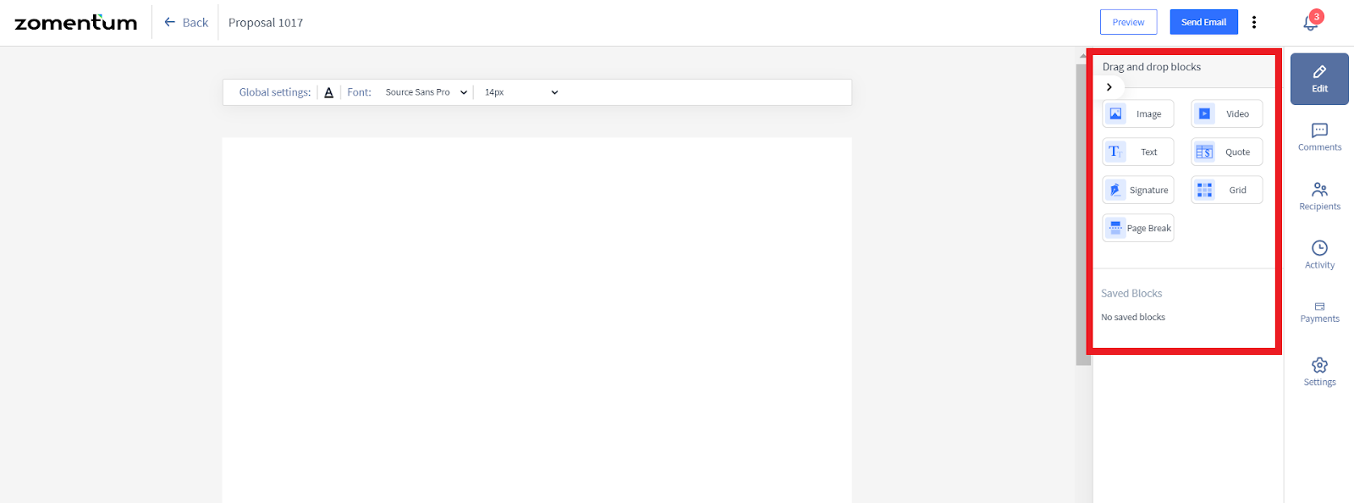Open the three-dot more options menu
Image resolution: width=1354 pixels, height=503 pixels.
coord(1254,22)
